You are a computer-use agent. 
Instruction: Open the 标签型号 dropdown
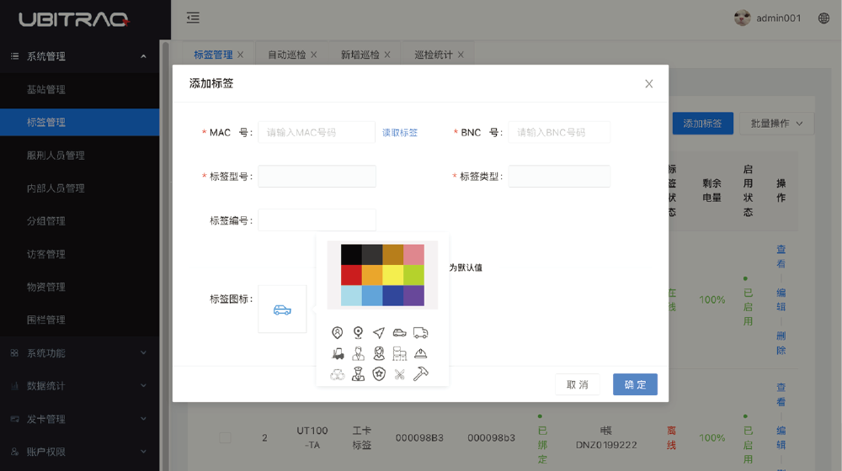coord(317,177)
